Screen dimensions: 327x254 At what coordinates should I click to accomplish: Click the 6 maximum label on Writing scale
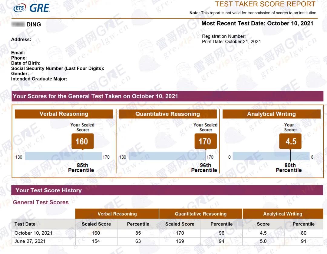(x=312, y=157)
